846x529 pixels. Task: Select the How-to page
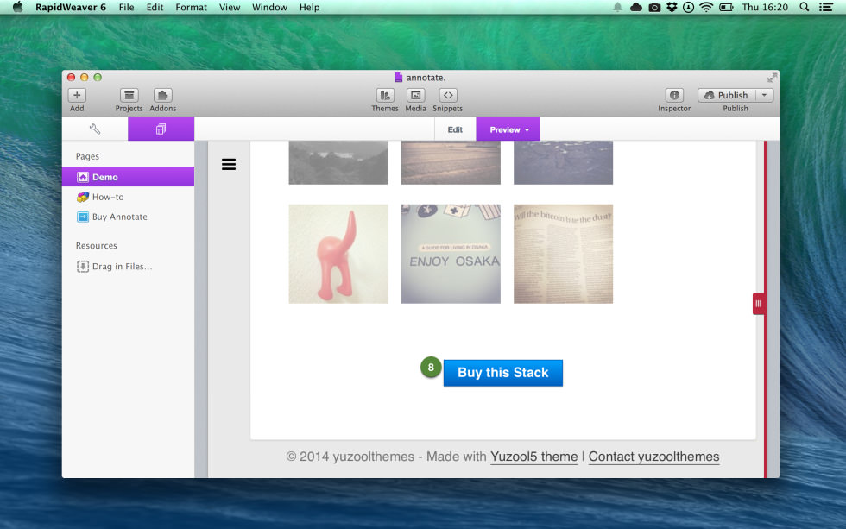click(x=128, y=197)
